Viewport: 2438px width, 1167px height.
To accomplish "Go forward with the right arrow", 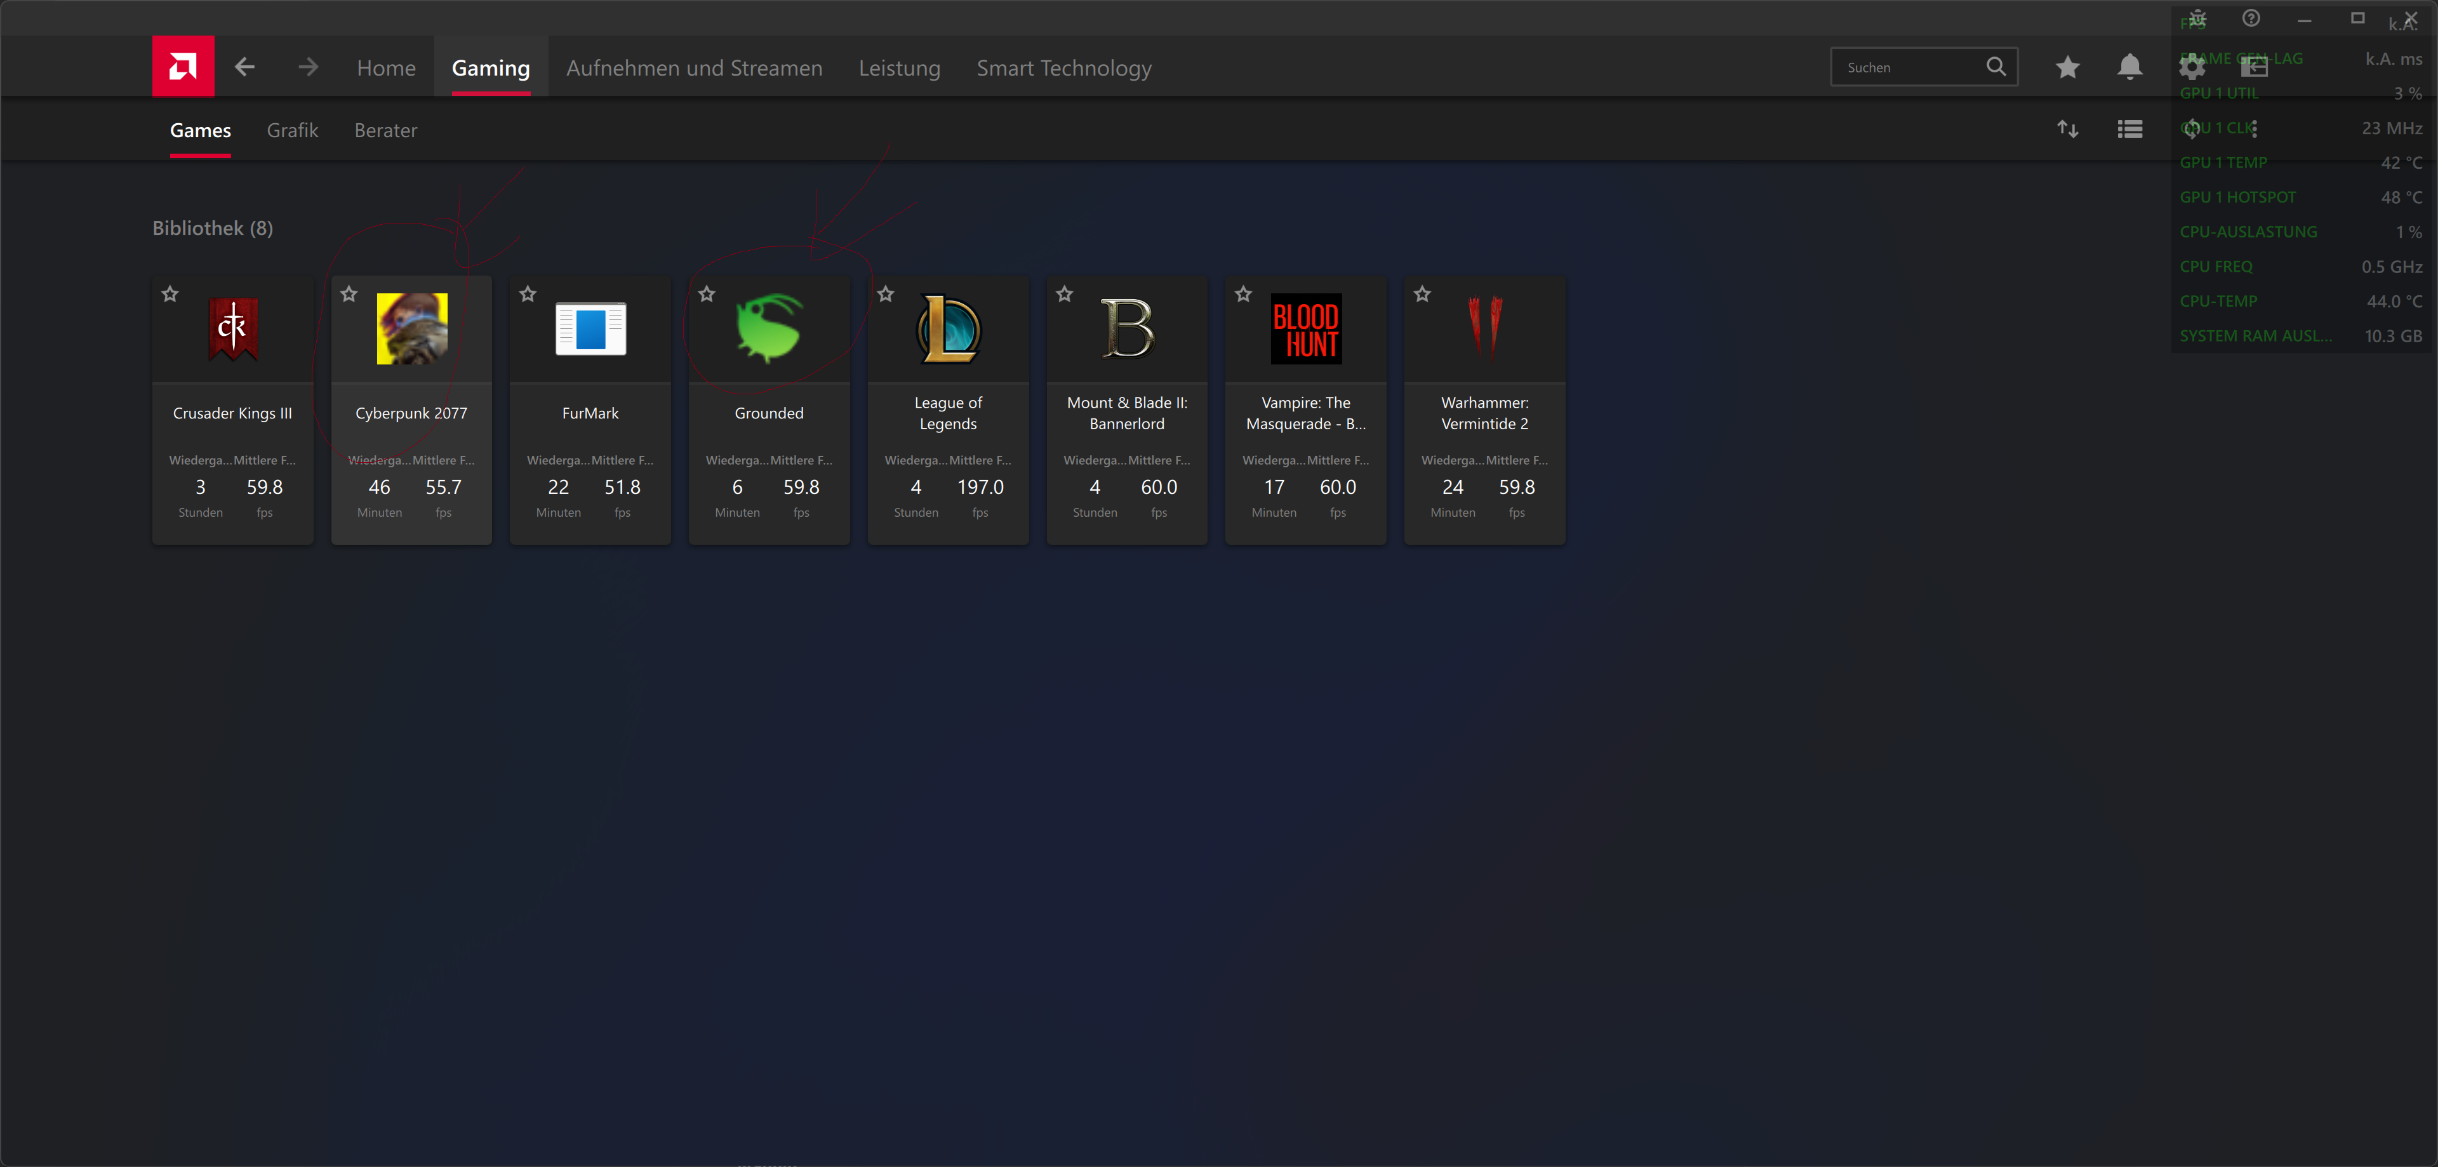I will pos(307,66).
